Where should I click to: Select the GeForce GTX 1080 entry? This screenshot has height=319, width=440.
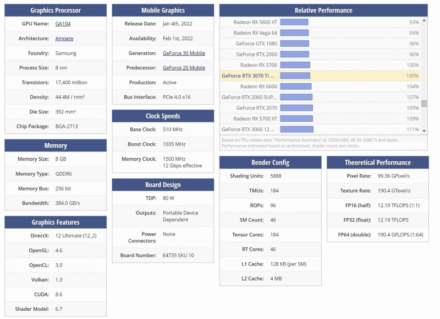pyautogui.click(x=320, y=44)
